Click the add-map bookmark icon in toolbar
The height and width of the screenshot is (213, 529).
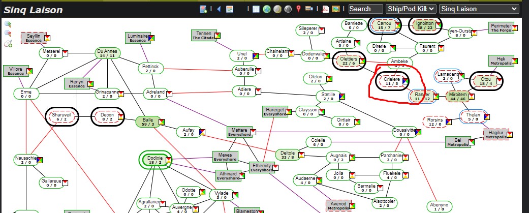tap(203, 9)
